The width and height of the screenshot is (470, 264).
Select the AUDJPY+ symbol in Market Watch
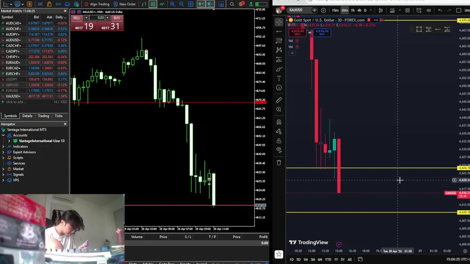(13, 34)
